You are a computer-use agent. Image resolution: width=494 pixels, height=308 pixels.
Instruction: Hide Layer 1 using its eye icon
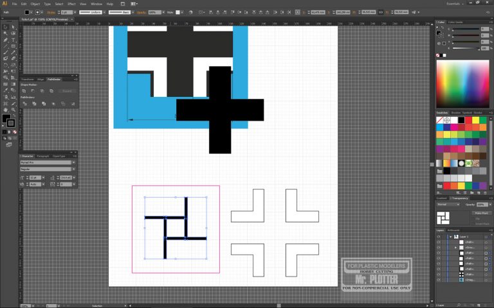(439, 236)
